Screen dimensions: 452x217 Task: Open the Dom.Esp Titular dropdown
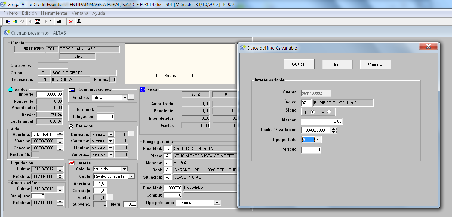tap(125, 98)
